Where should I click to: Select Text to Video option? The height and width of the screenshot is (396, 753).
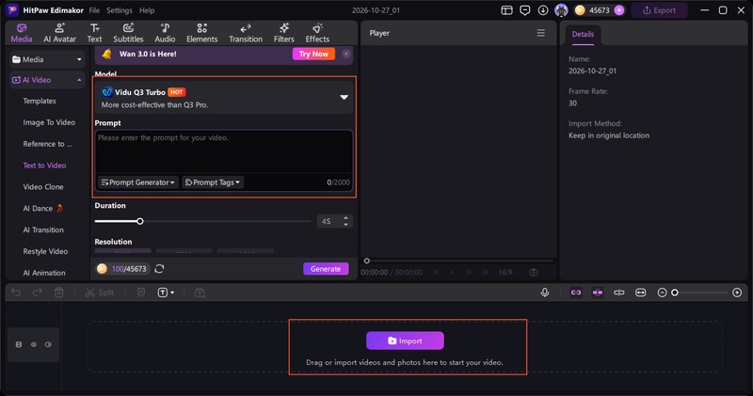pyautogui.click(x=44, y=166)
